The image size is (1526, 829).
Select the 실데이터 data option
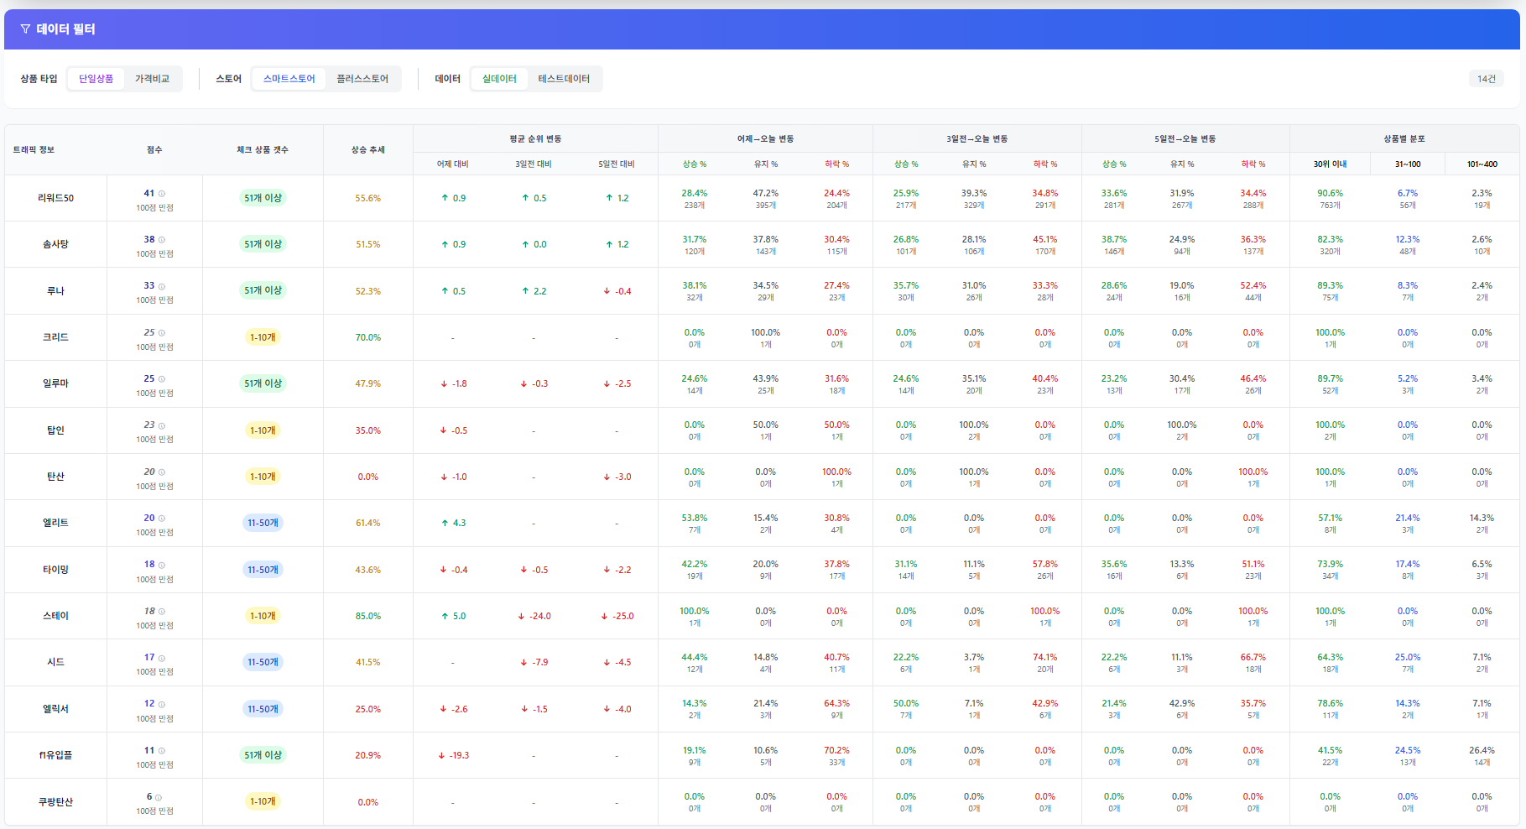[499, 79]
